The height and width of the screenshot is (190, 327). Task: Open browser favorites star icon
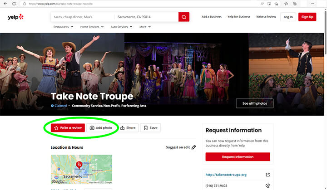click(286, 4)
